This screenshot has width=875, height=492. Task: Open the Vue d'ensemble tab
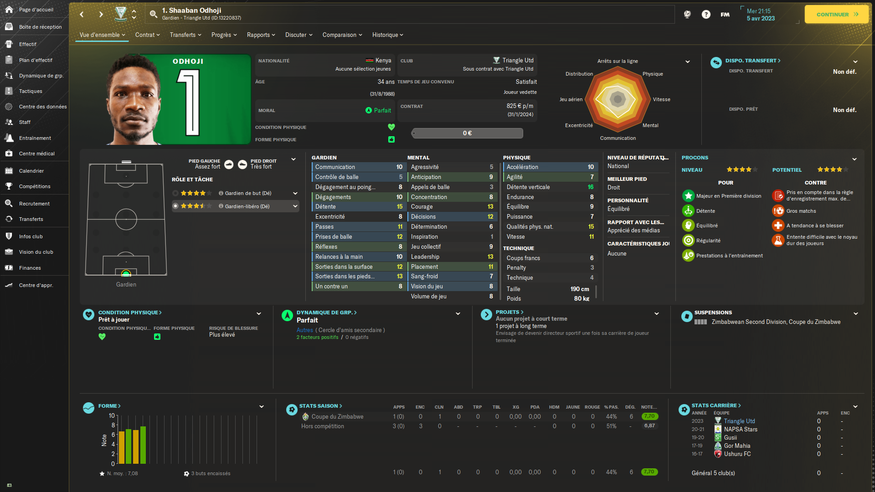click(x=102, y=35)
